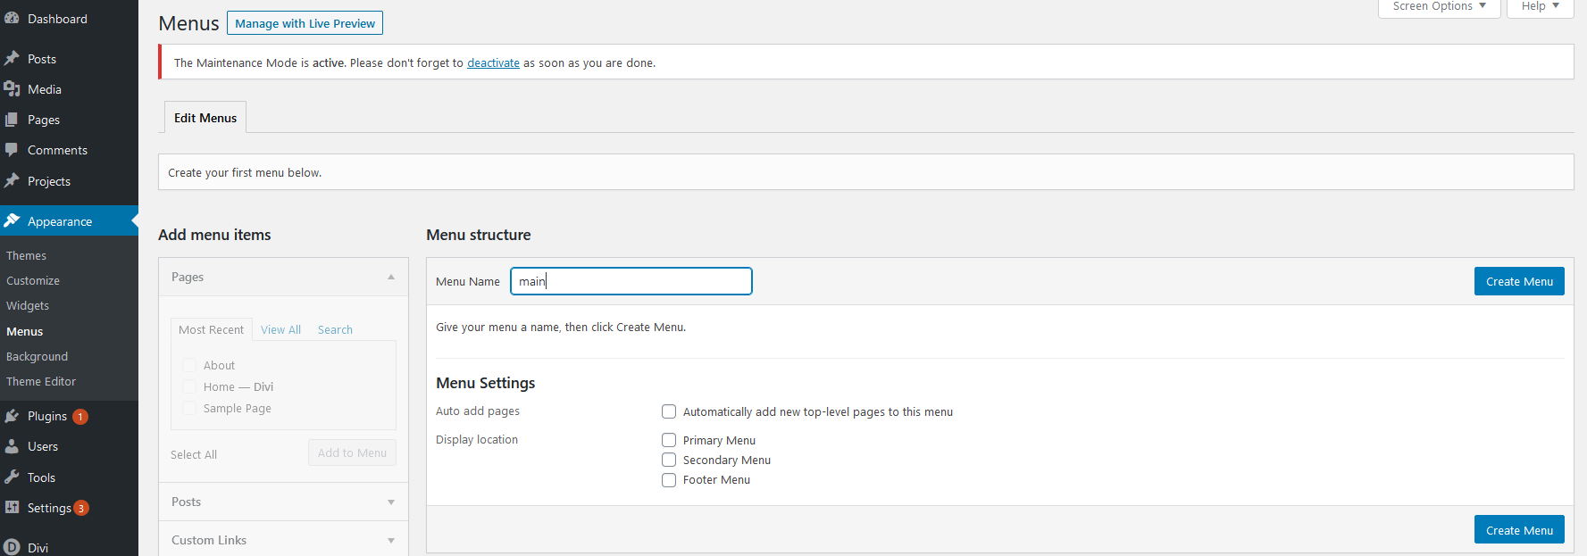Expand the Posts accordion arrow
Image resolution: width=1587 pixels, height=556 pixels.
tap(391, 502)
